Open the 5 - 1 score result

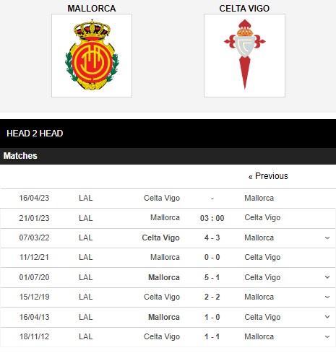(x=212, y=277)
